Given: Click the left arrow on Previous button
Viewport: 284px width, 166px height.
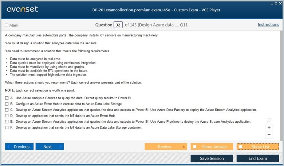Looking at the screenshot, I should (9, 146).
